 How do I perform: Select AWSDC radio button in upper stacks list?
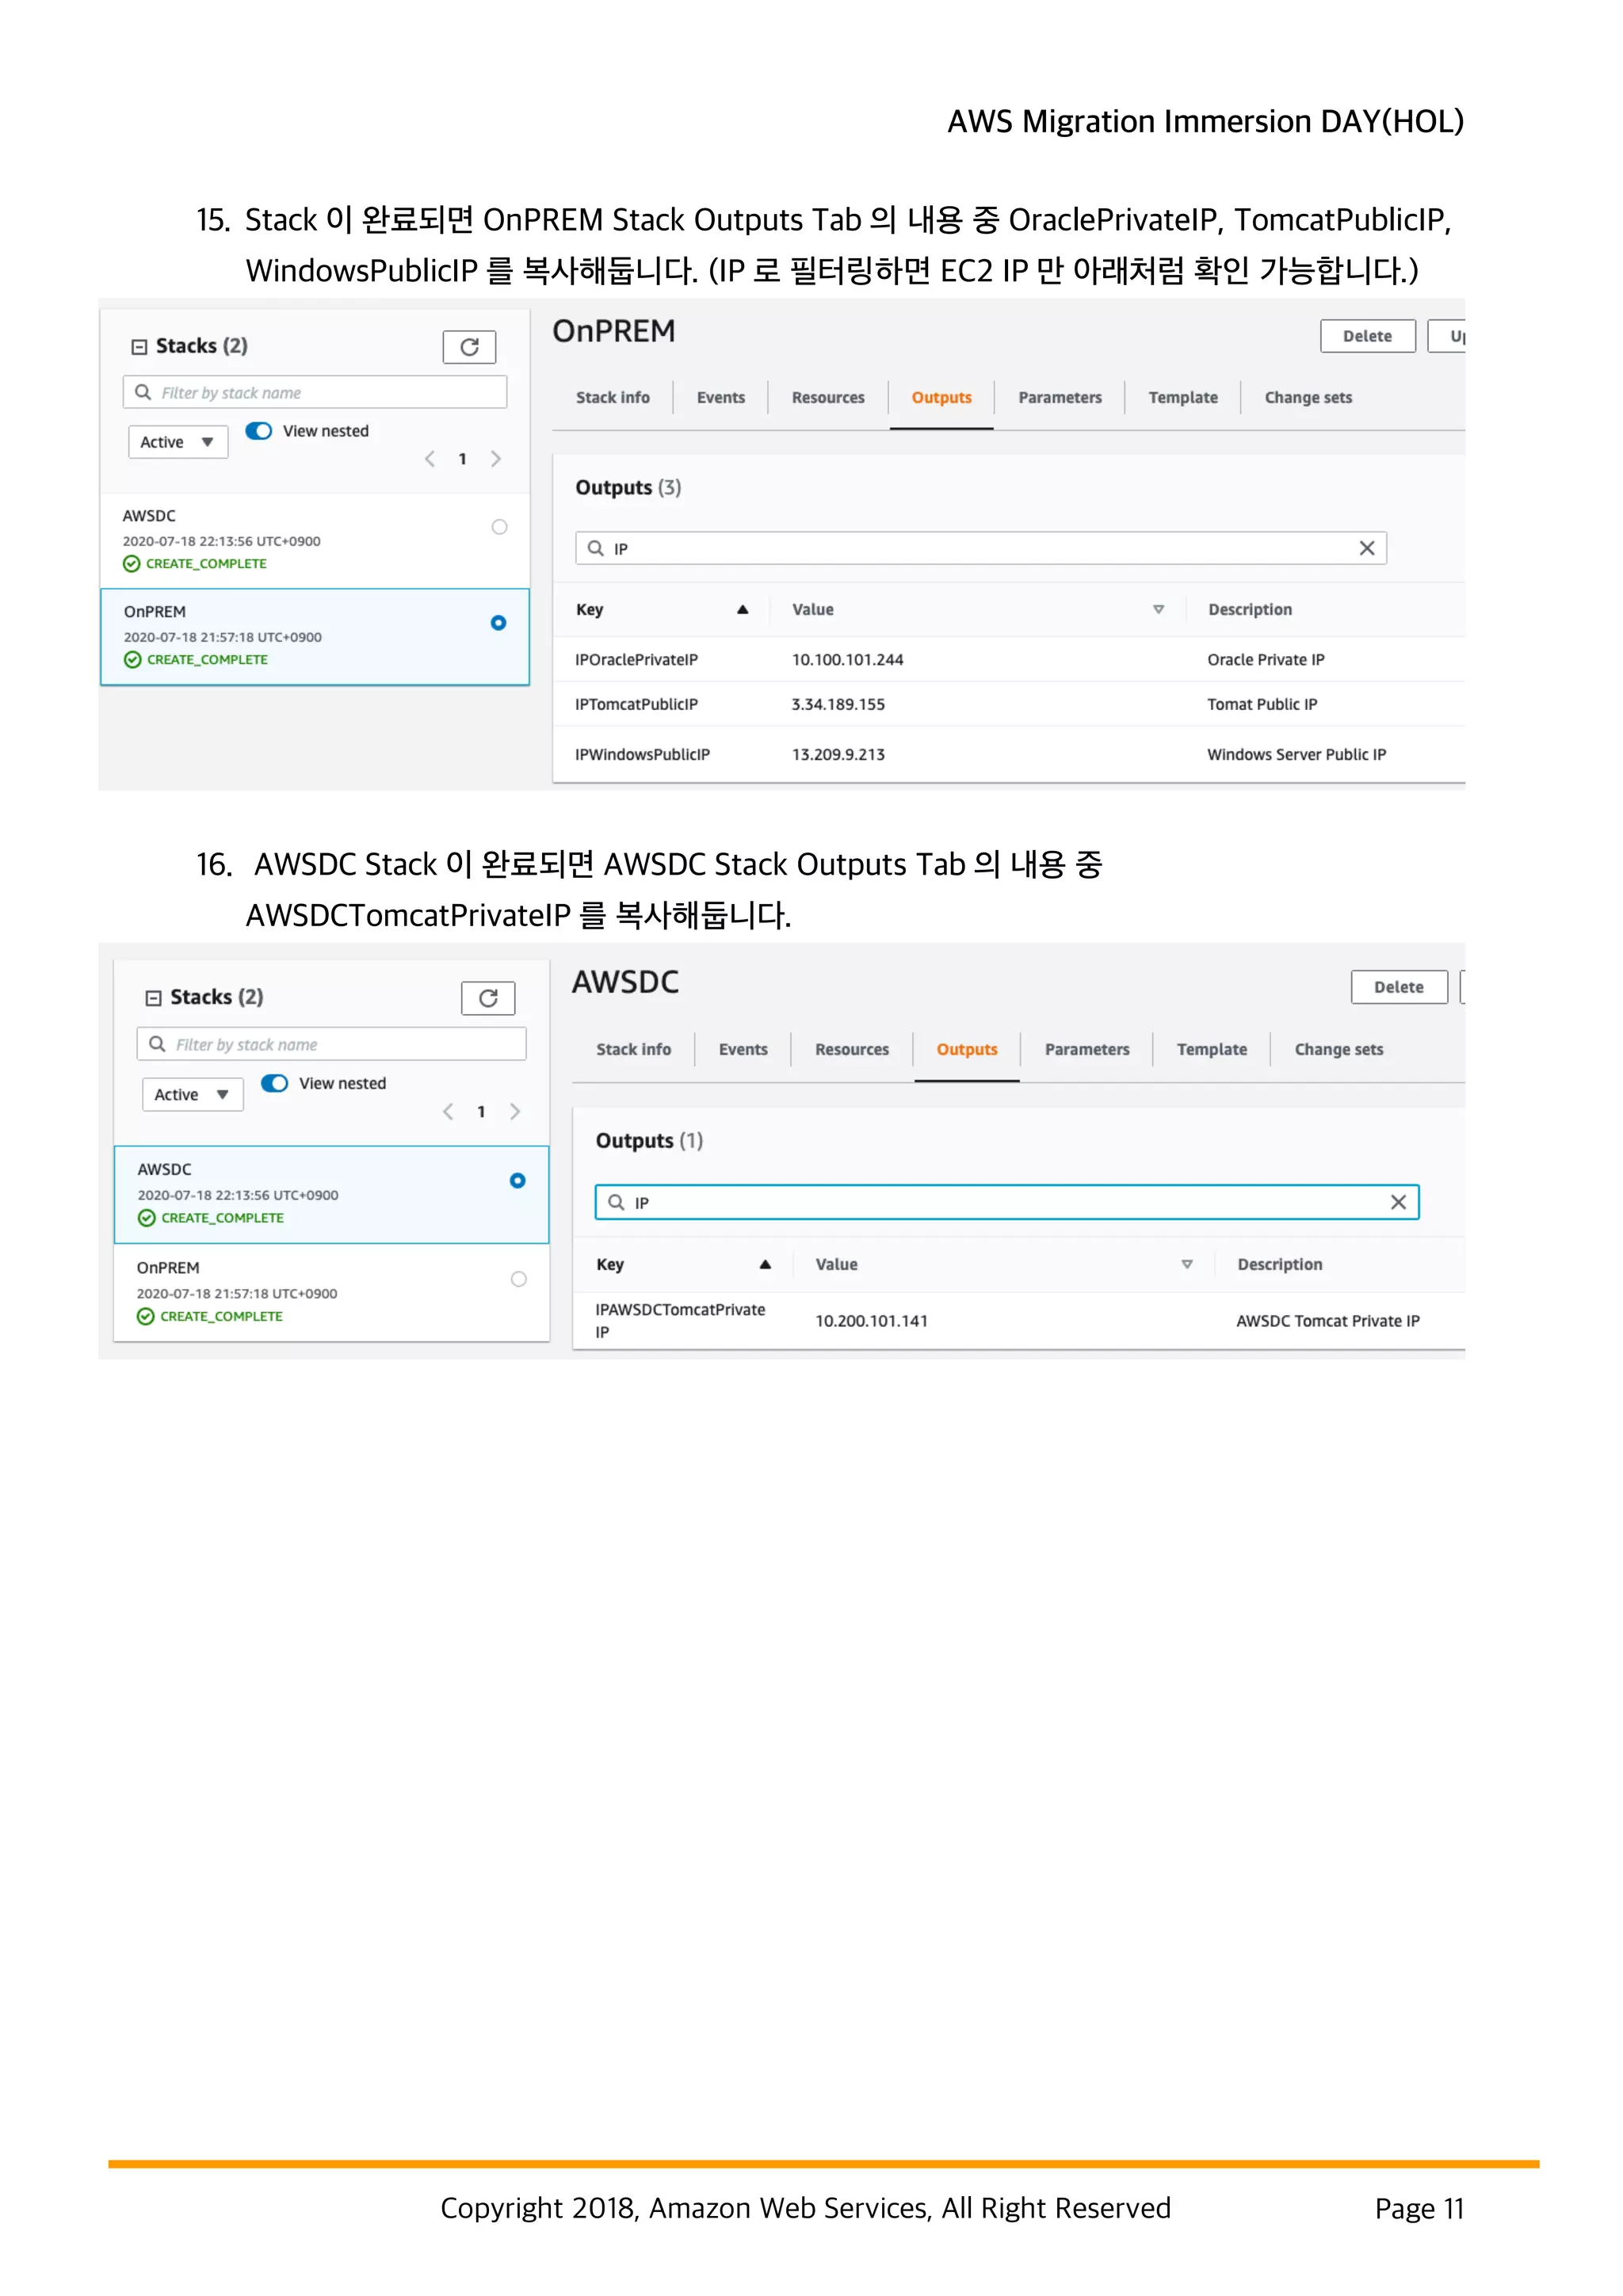499,527
